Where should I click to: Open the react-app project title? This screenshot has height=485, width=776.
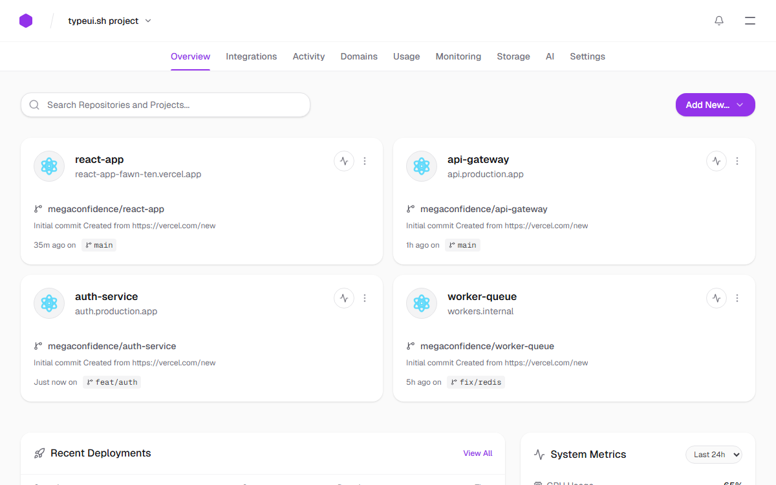[100, 159]
